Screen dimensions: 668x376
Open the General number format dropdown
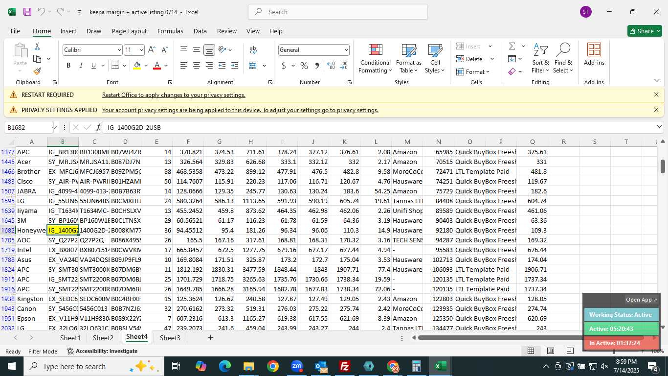[346, 50]
